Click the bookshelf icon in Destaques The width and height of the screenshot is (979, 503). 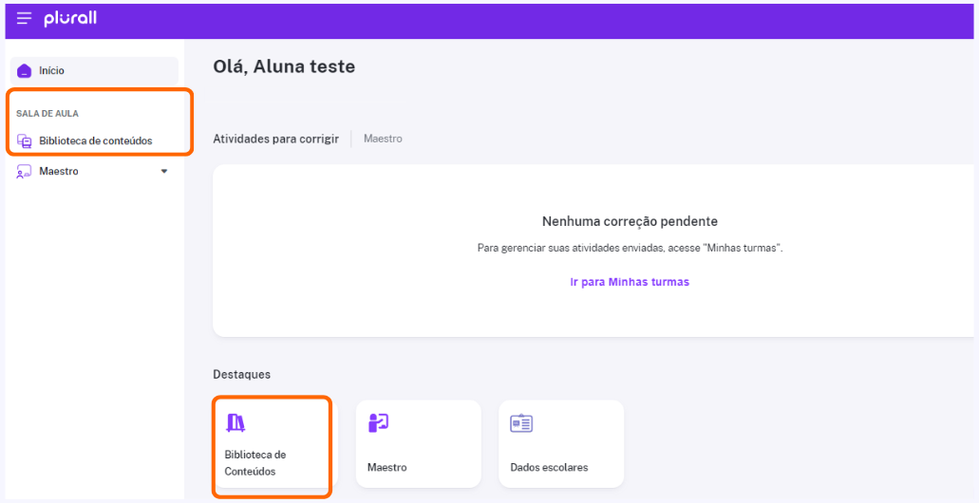[235, 423]
